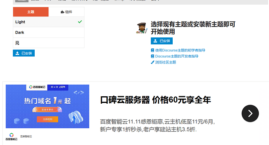Click the artist emoji beside the heading

[142, 28]
